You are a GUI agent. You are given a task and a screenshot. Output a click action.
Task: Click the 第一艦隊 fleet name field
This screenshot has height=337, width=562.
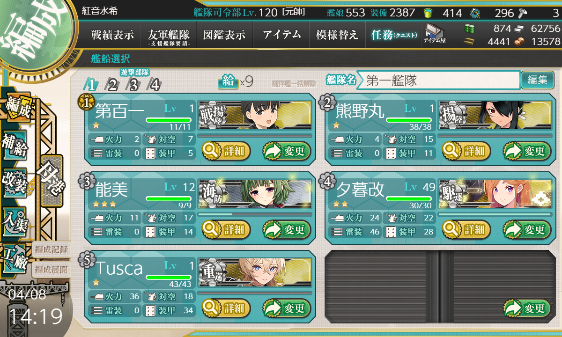point(441,81)
